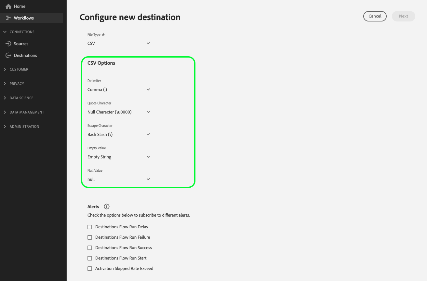Click the Next button
Image resolution: width=427 pixels, height=281 pixels.
[403, 16]
